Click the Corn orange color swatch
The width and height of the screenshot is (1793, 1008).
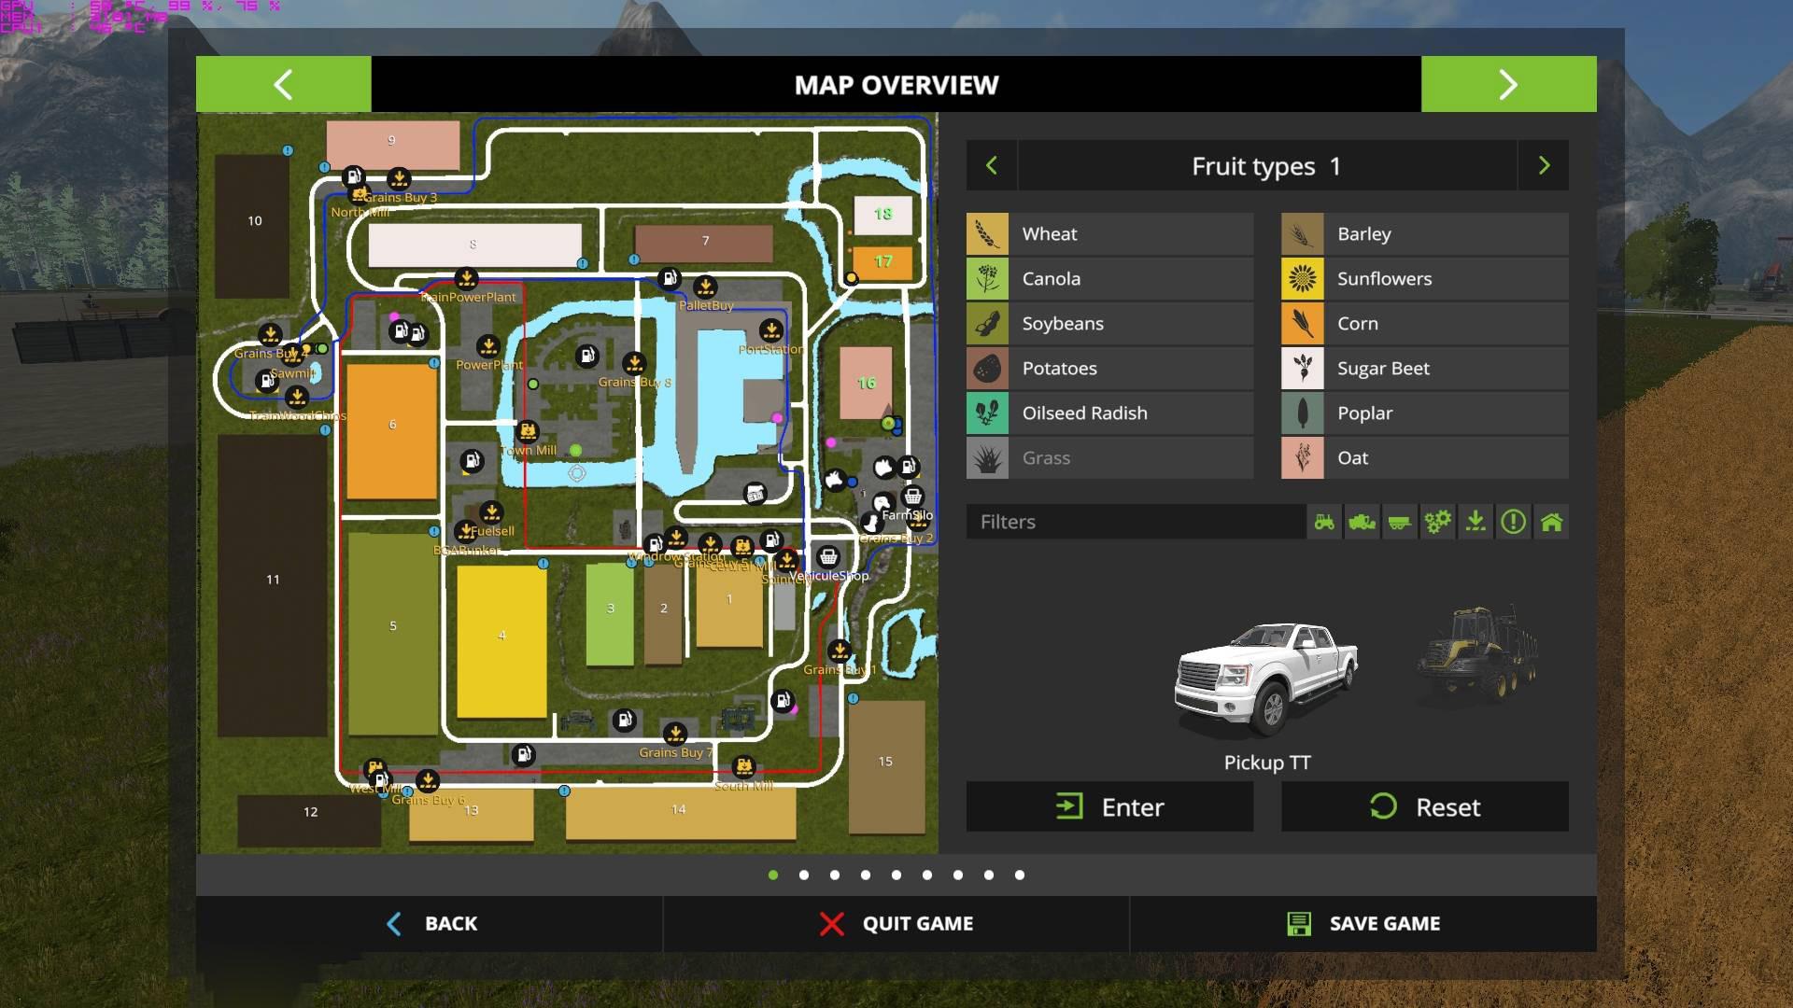click(x=1302, y=324)
